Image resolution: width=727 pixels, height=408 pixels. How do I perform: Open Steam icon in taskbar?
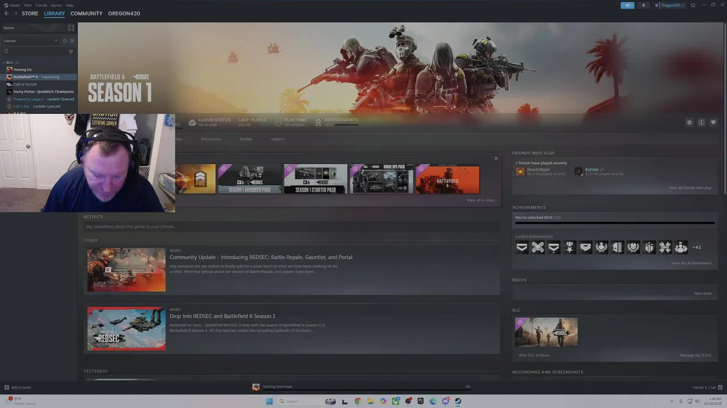[x=458, y=401]
